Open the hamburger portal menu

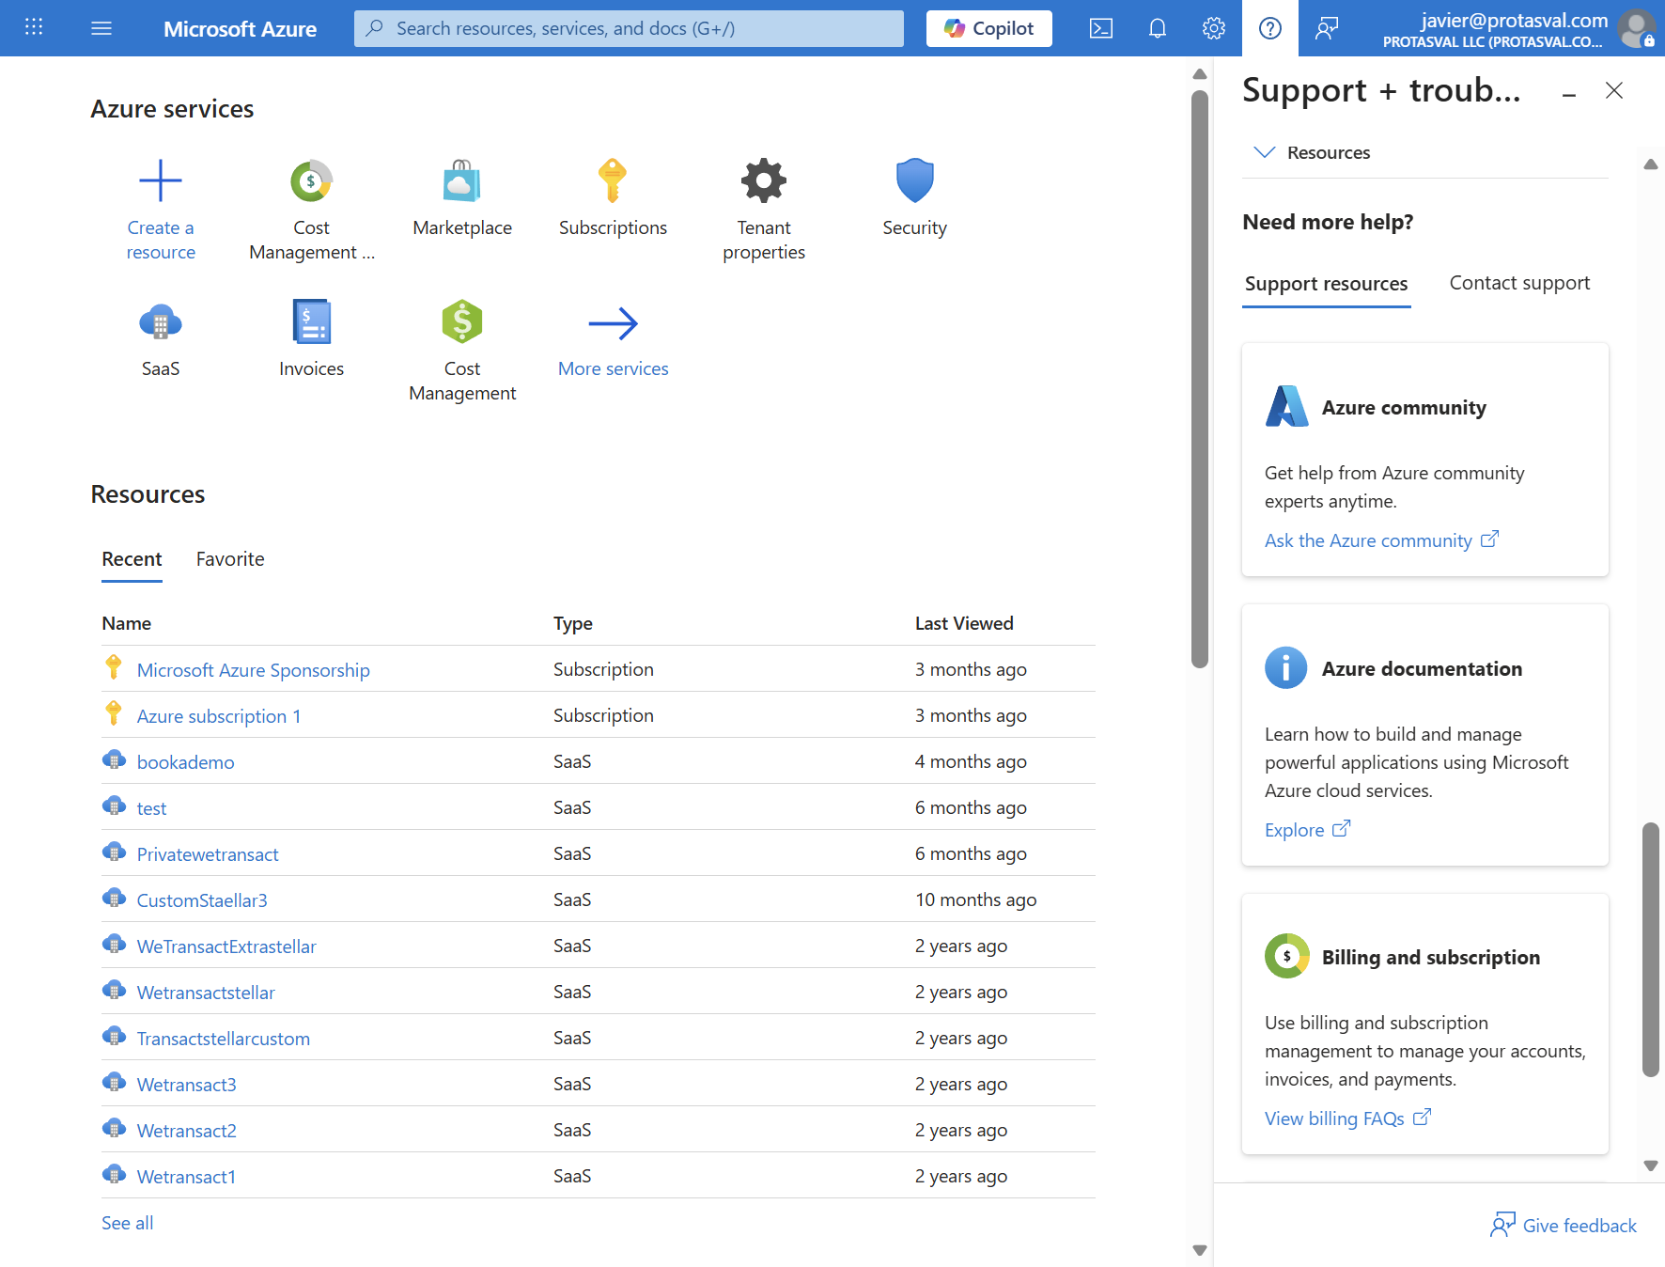point(101,28)
